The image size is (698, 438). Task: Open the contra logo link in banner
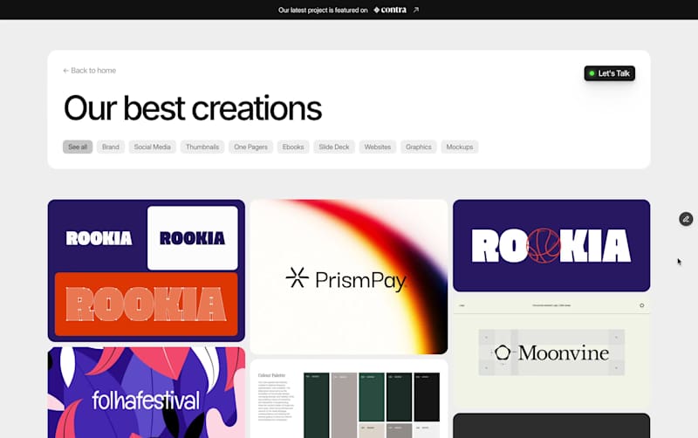[x=390, y=10]
